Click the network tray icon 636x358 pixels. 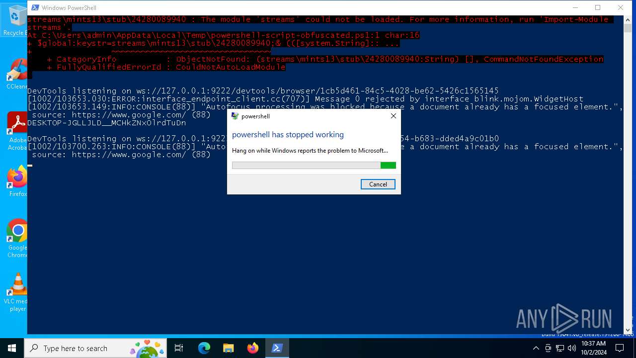[560, 348]
